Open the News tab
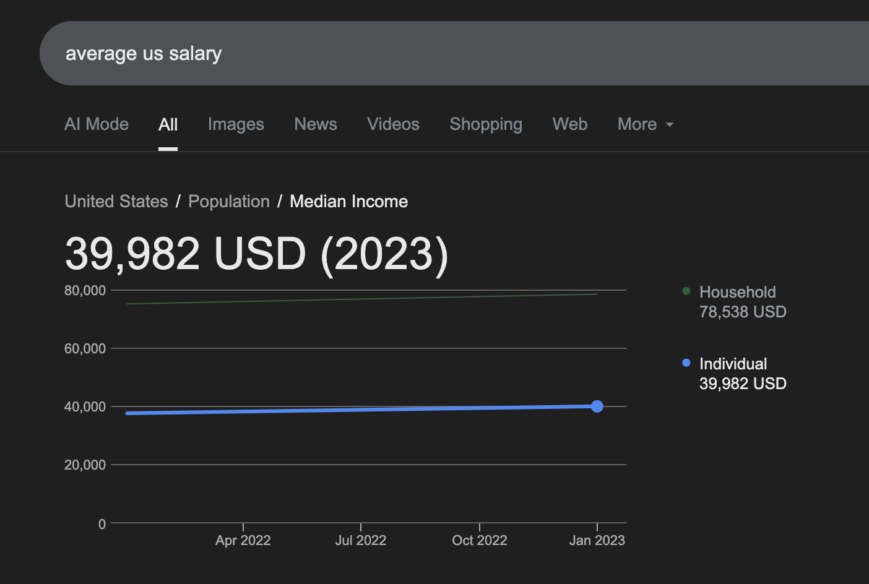 pyautogui.click(x=316, y=124)
